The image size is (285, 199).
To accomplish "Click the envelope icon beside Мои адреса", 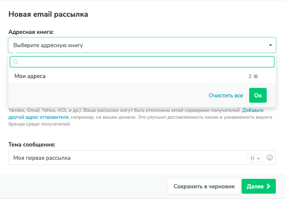I will [256, 76].
